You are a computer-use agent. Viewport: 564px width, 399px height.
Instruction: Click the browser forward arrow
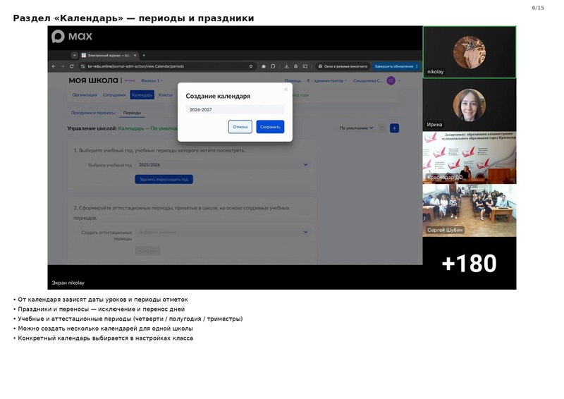[63, 66]
